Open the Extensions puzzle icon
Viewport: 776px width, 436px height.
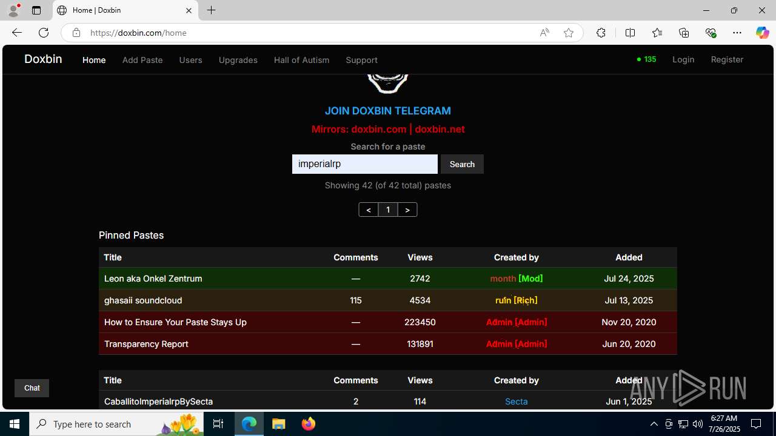[x=601, y=33]
